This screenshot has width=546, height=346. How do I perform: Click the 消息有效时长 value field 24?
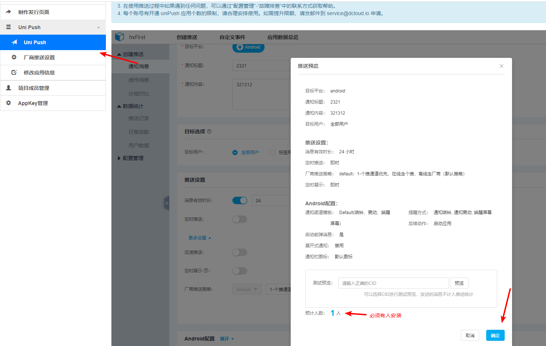[272, 200]
